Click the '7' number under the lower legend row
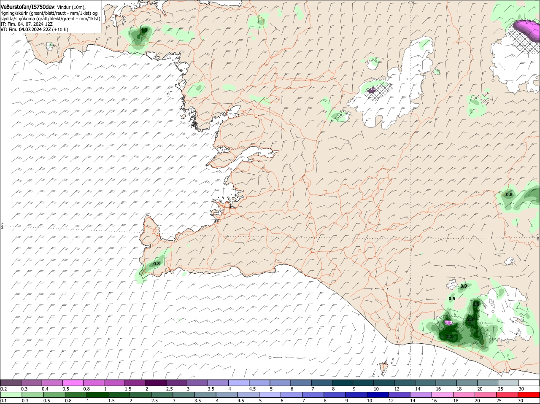The width and height of the screenshot is (540, 404). coord(304,401)
